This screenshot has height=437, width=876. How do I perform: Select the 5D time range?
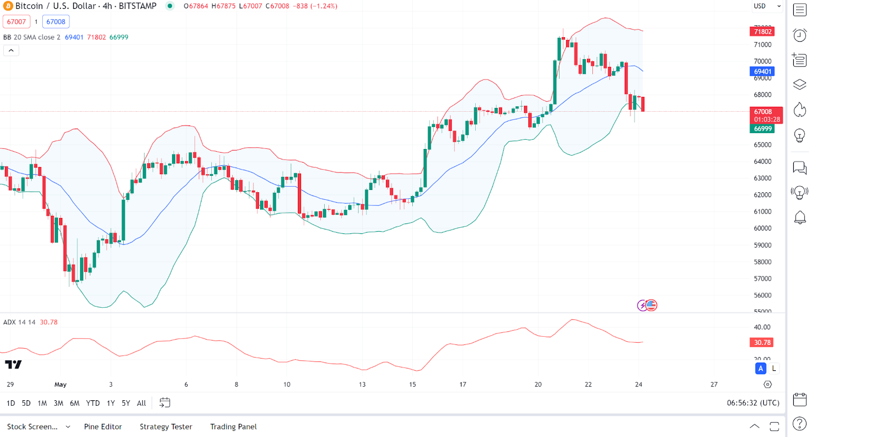coord(26,403)
